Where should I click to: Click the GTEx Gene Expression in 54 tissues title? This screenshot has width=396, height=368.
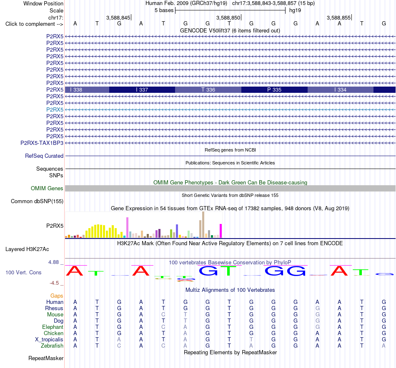[230, 208]
